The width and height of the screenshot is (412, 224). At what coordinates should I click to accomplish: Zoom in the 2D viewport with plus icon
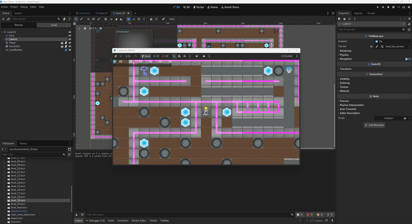[x=101, y=28]
